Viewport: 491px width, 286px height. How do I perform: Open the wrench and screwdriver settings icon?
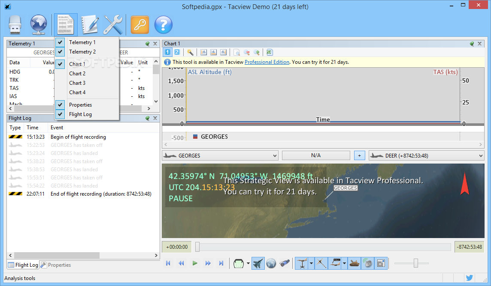point(113,25)
